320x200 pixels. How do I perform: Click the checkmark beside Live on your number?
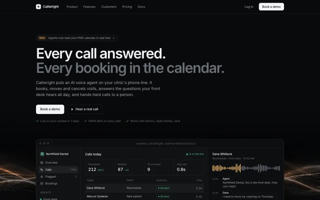(x=37, y=121)
